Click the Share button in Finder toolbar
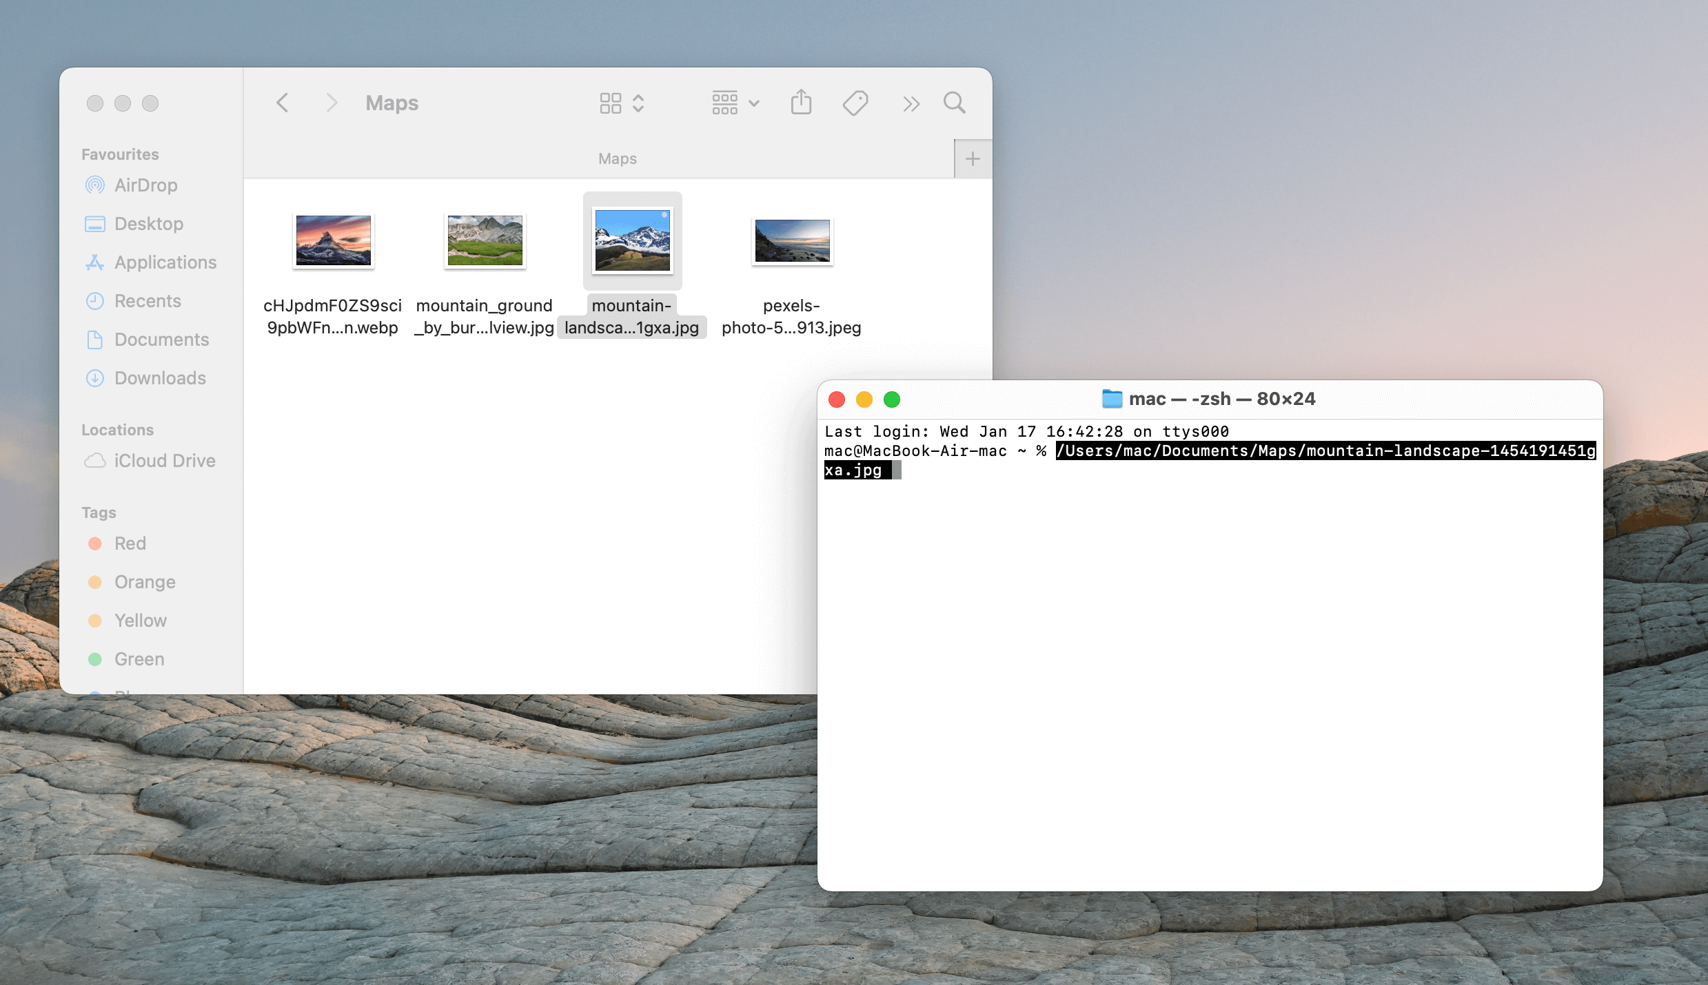This screenshot has height=985, width=1708. click(801, 102)
